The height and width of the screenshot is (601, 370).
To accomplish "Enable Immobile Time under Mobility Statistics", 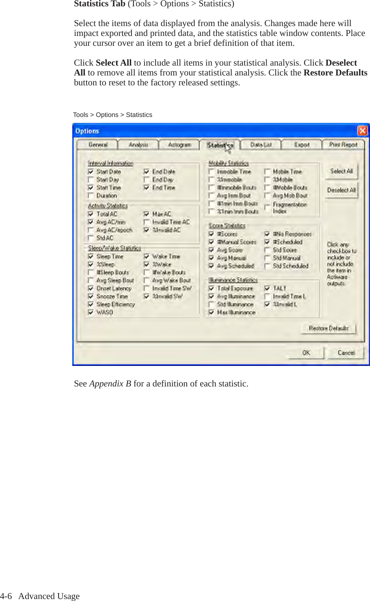I will [x=211, y=171].
